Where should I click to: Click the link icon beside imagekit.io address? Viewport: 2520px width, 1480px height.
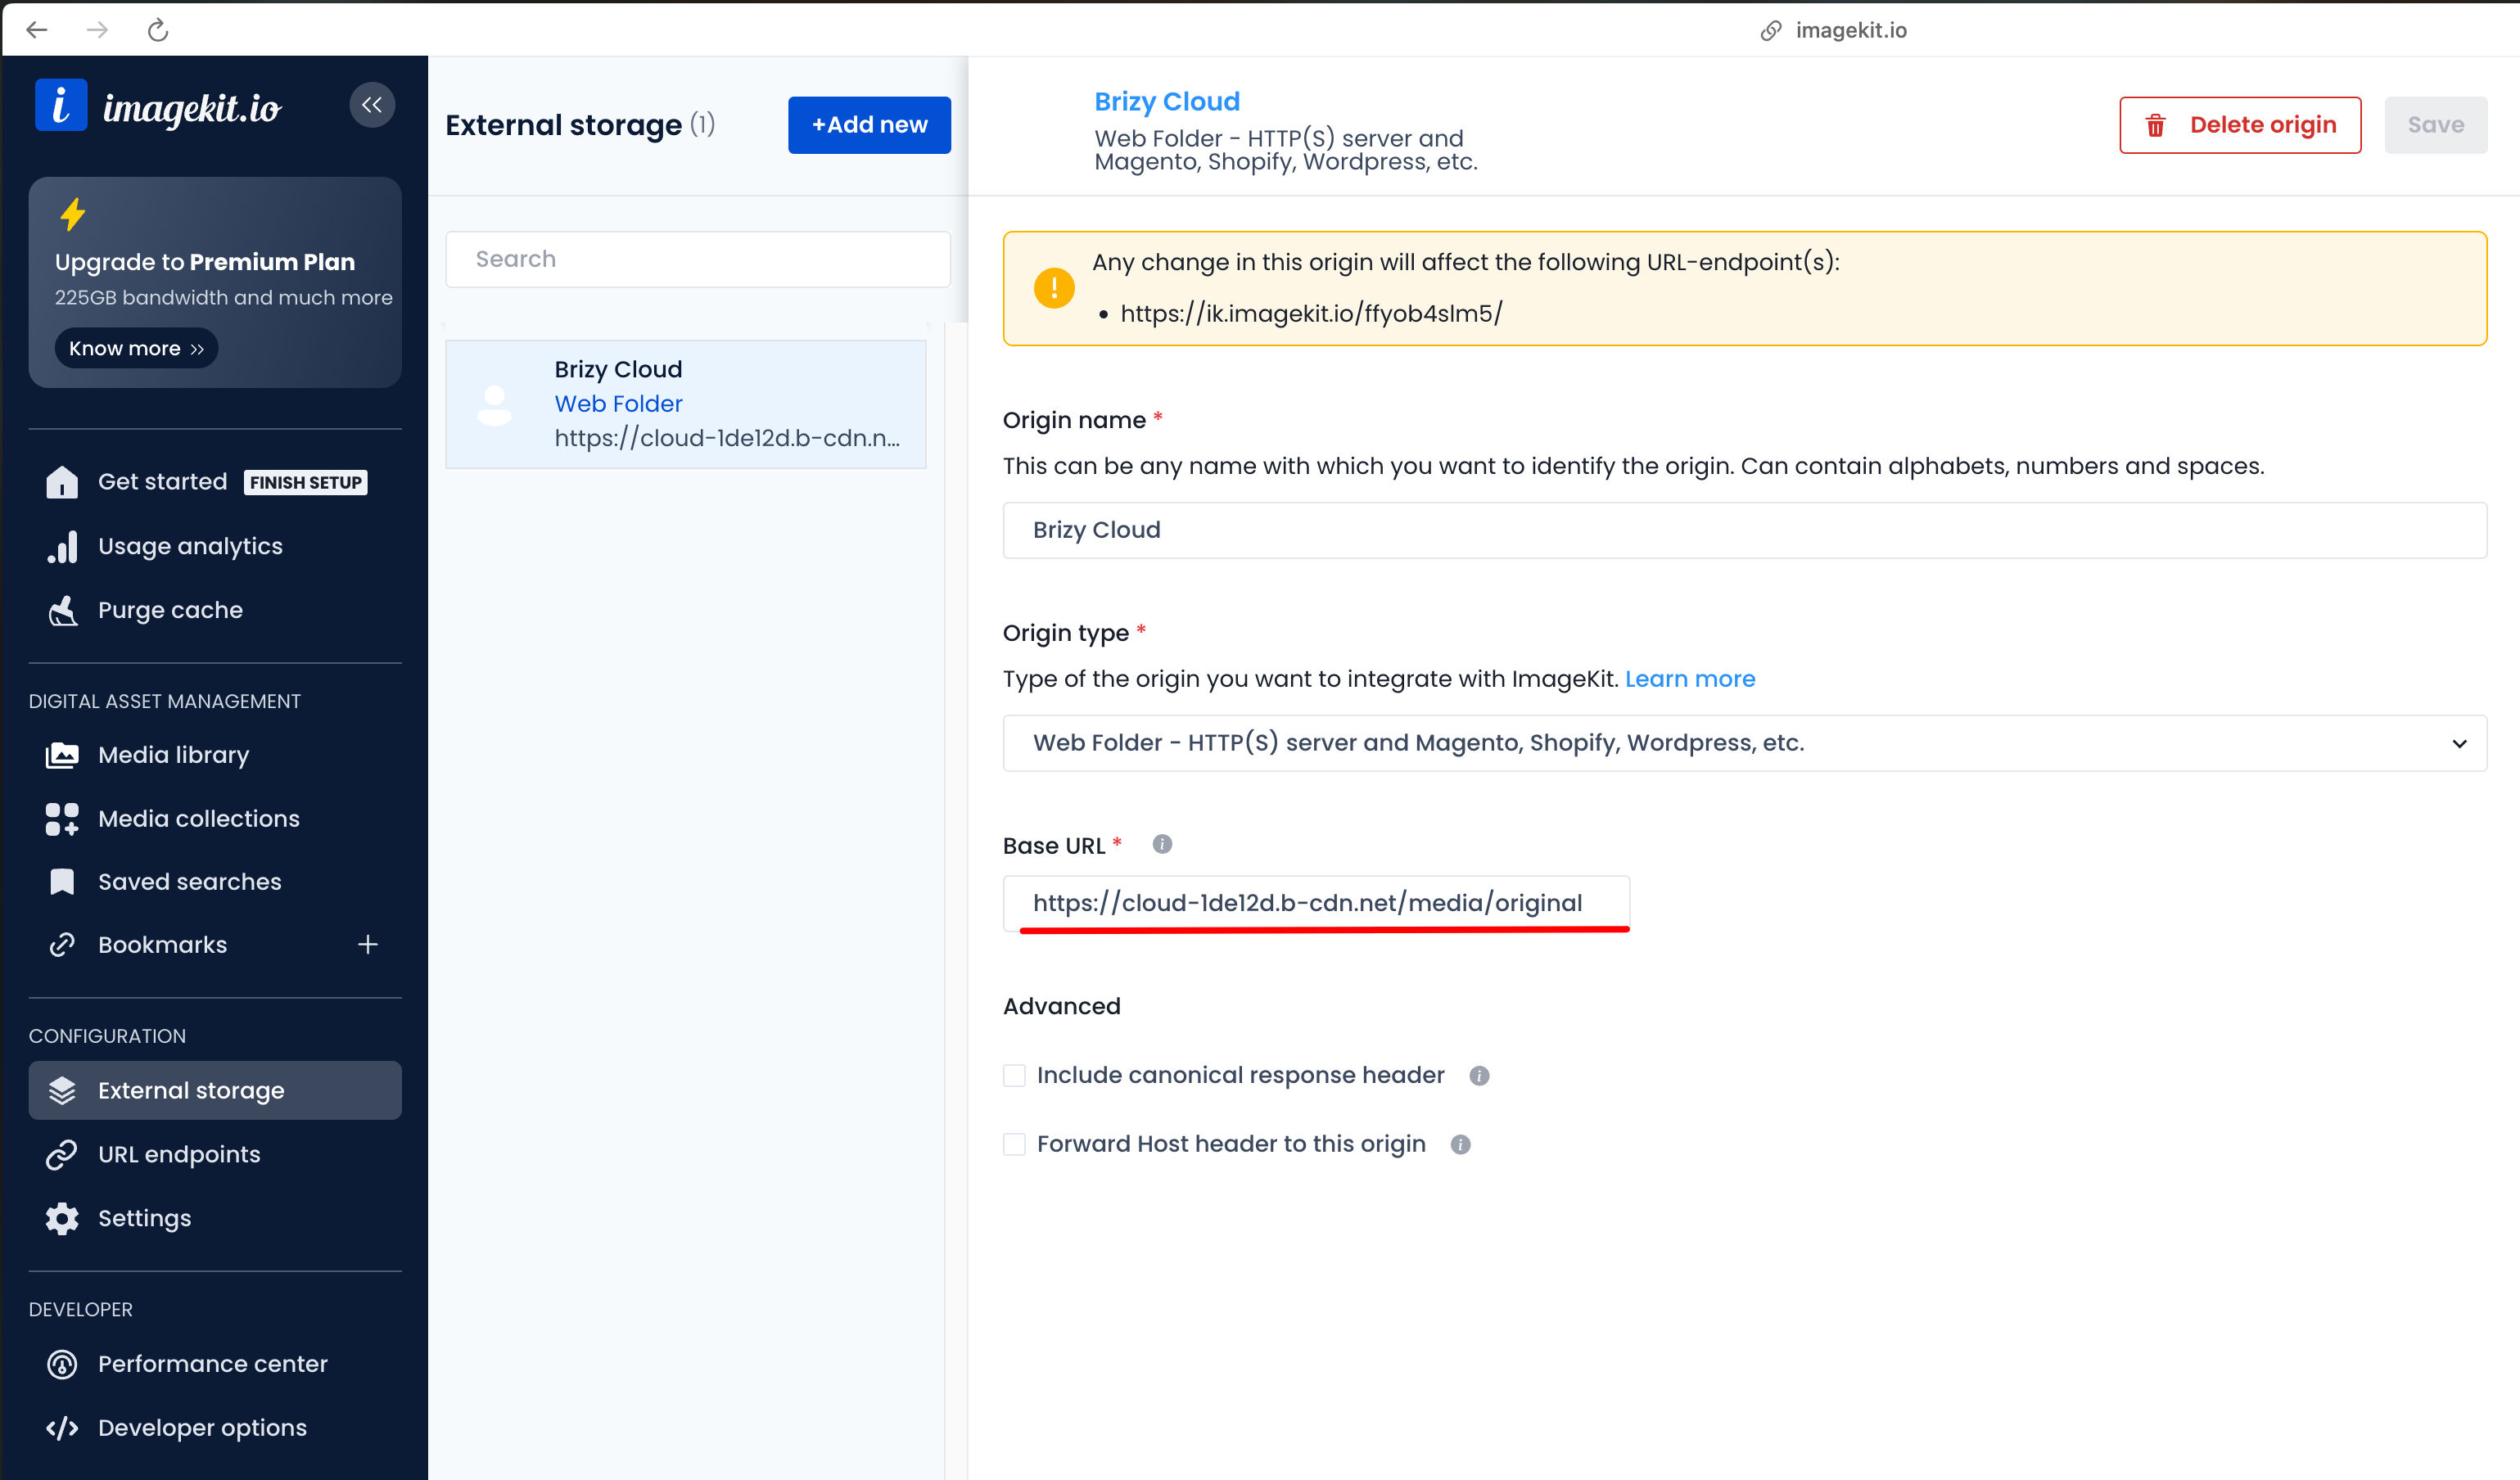[x=1771, y=31]
